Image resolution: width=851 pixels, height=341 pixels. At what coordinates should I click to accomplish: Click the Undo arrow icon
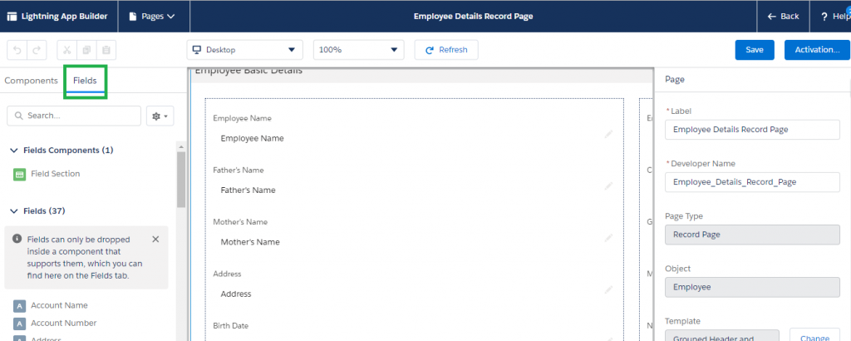tap(17, 50)
